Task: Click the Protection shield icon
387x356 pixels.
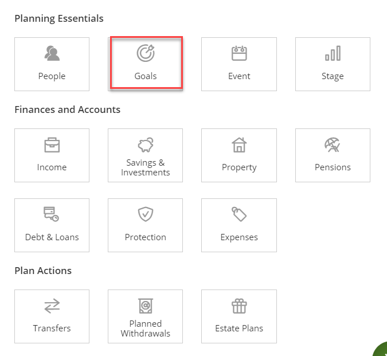Action: [146, 215]
